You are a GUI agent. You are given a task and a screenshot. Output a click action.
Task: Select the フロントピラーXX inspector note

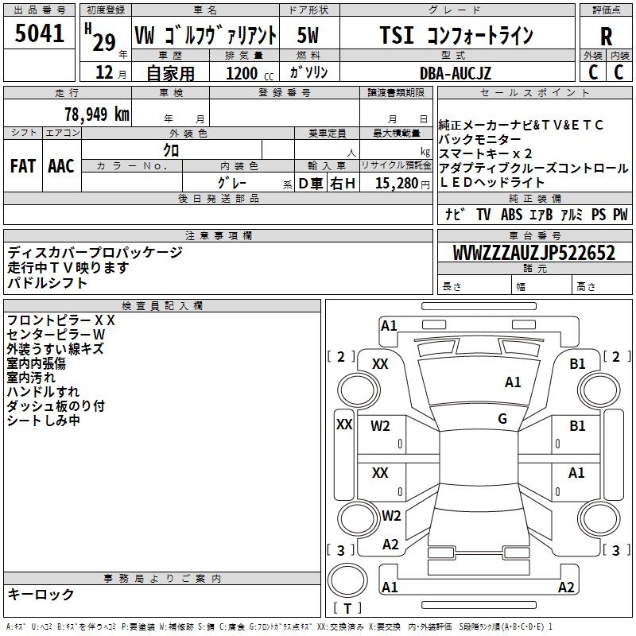pos(61,320)
